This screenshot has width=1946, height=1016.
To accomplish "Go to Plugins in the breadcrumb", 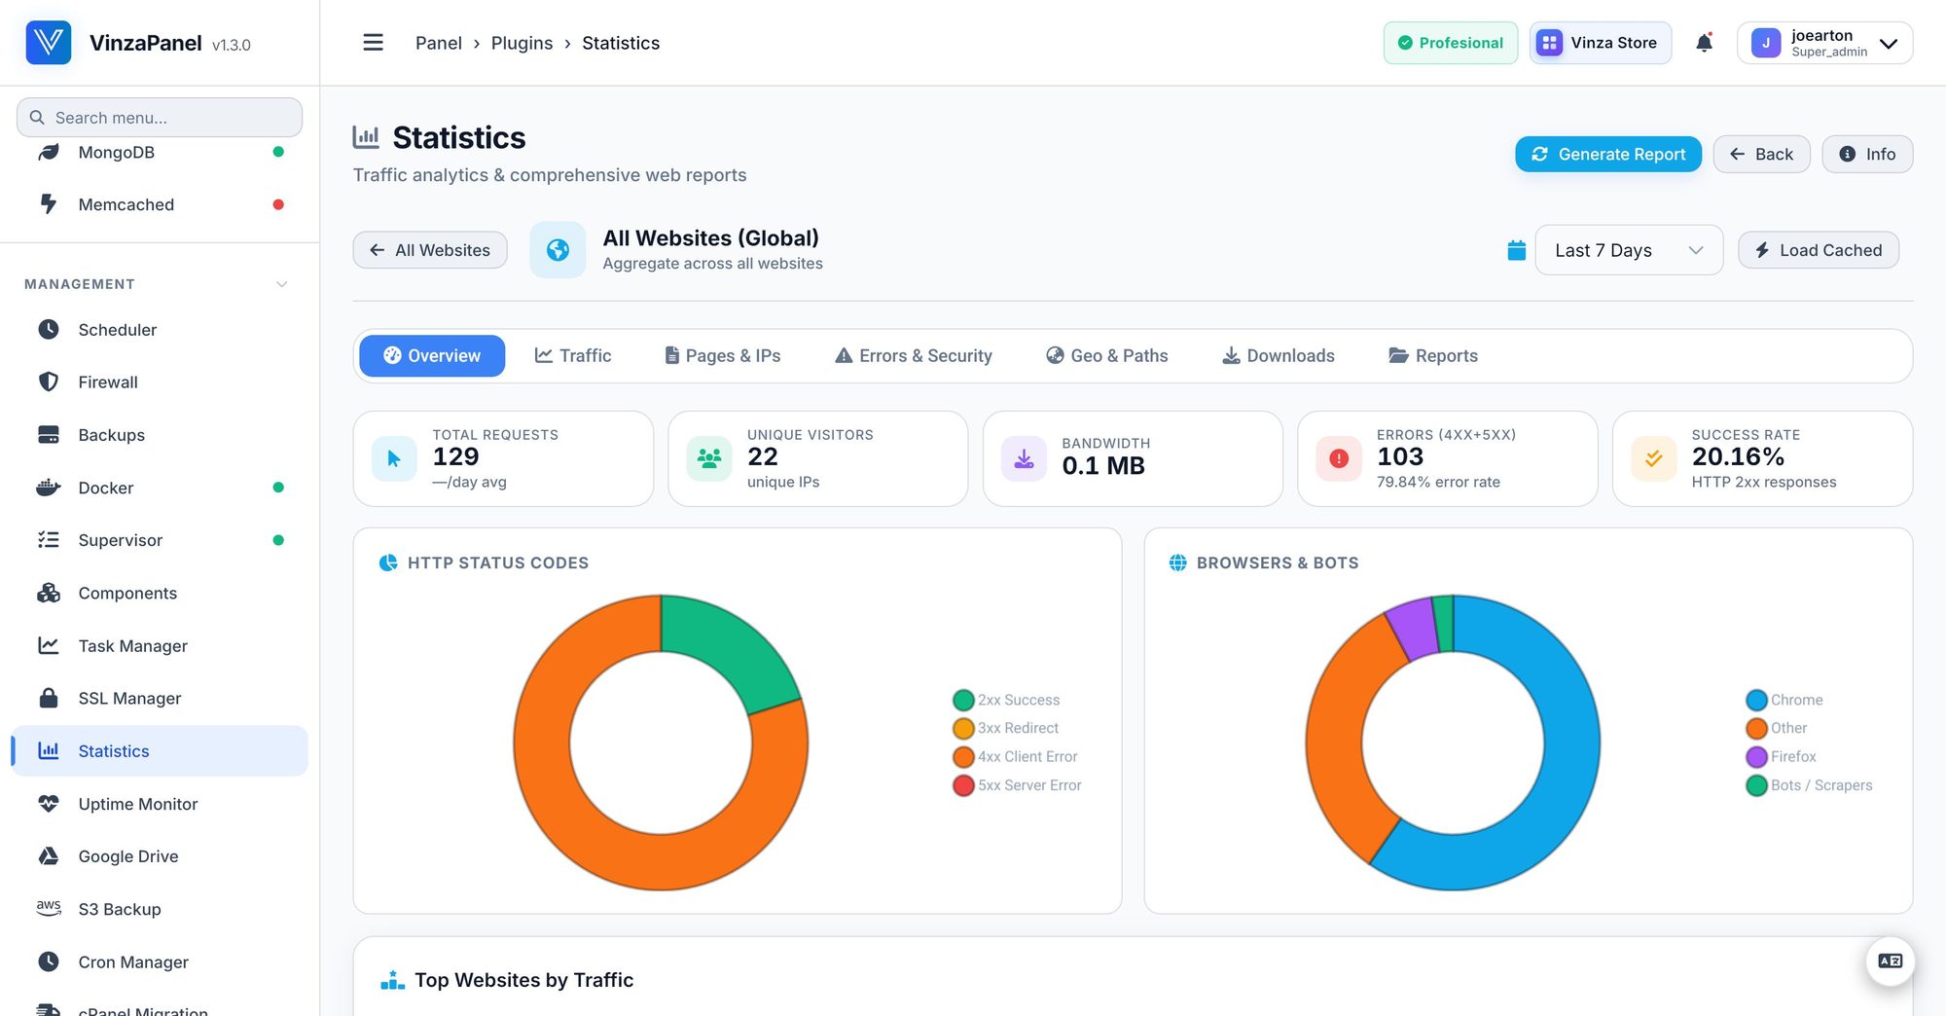I will (522, 43).
